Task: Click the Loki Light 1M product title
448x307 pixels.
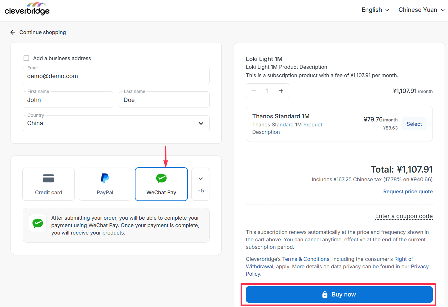Action: pos(264,59)
